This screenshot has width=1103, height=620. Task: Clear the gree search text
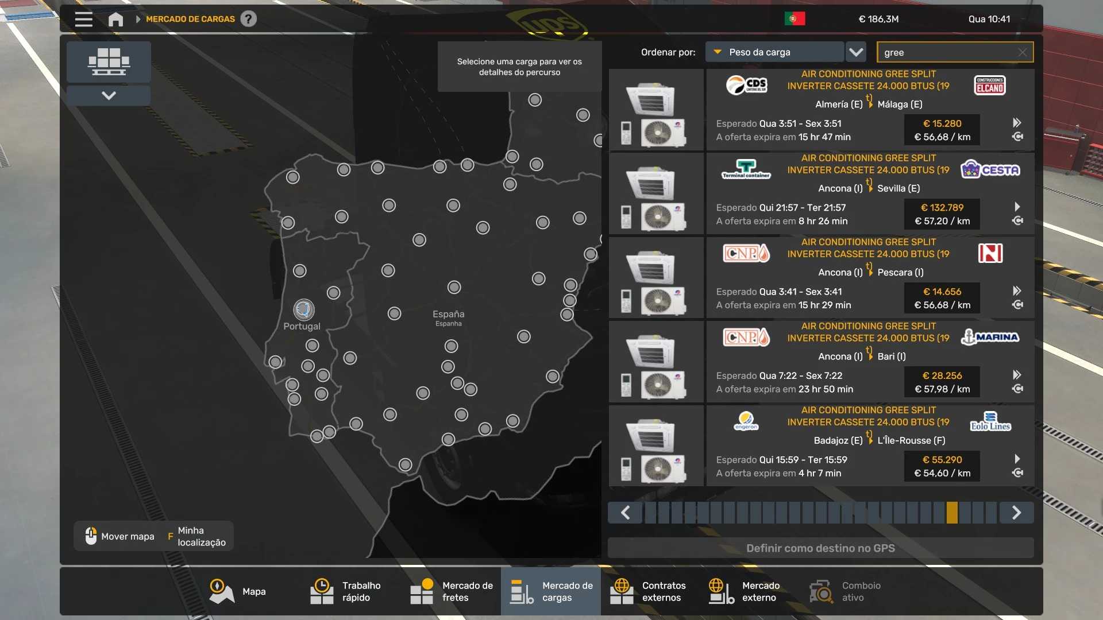coord(1022,52)
